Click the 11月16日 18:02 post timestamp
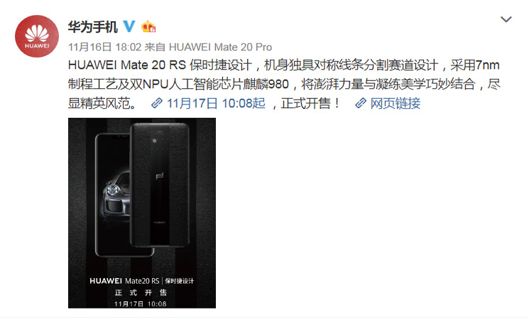This screenshot has height=322, width=529. pyautogui.click(x=105, y=47)
